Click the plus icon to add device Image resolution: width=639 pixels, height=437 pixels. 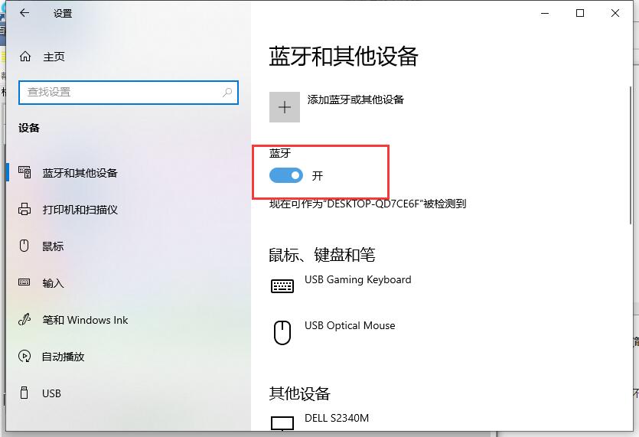pos(285,107)
